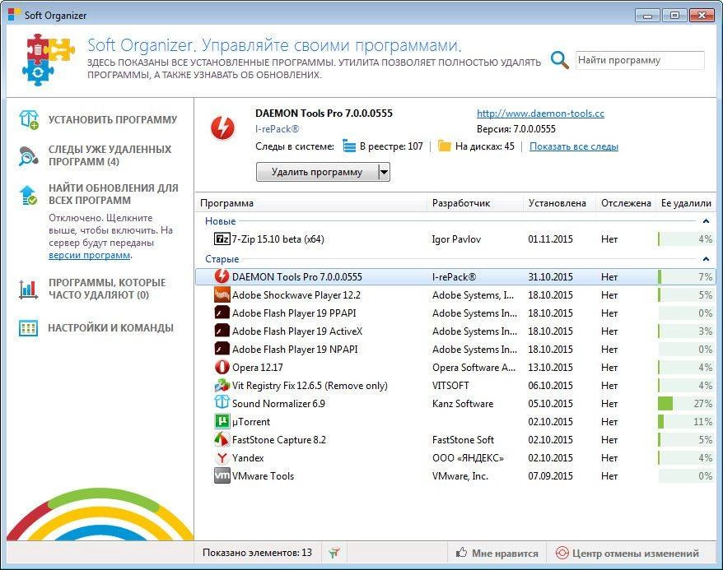Click НАСТРОЙКИ И КОМАНДЫ label

pyautogui.click(x=111, y=328)
